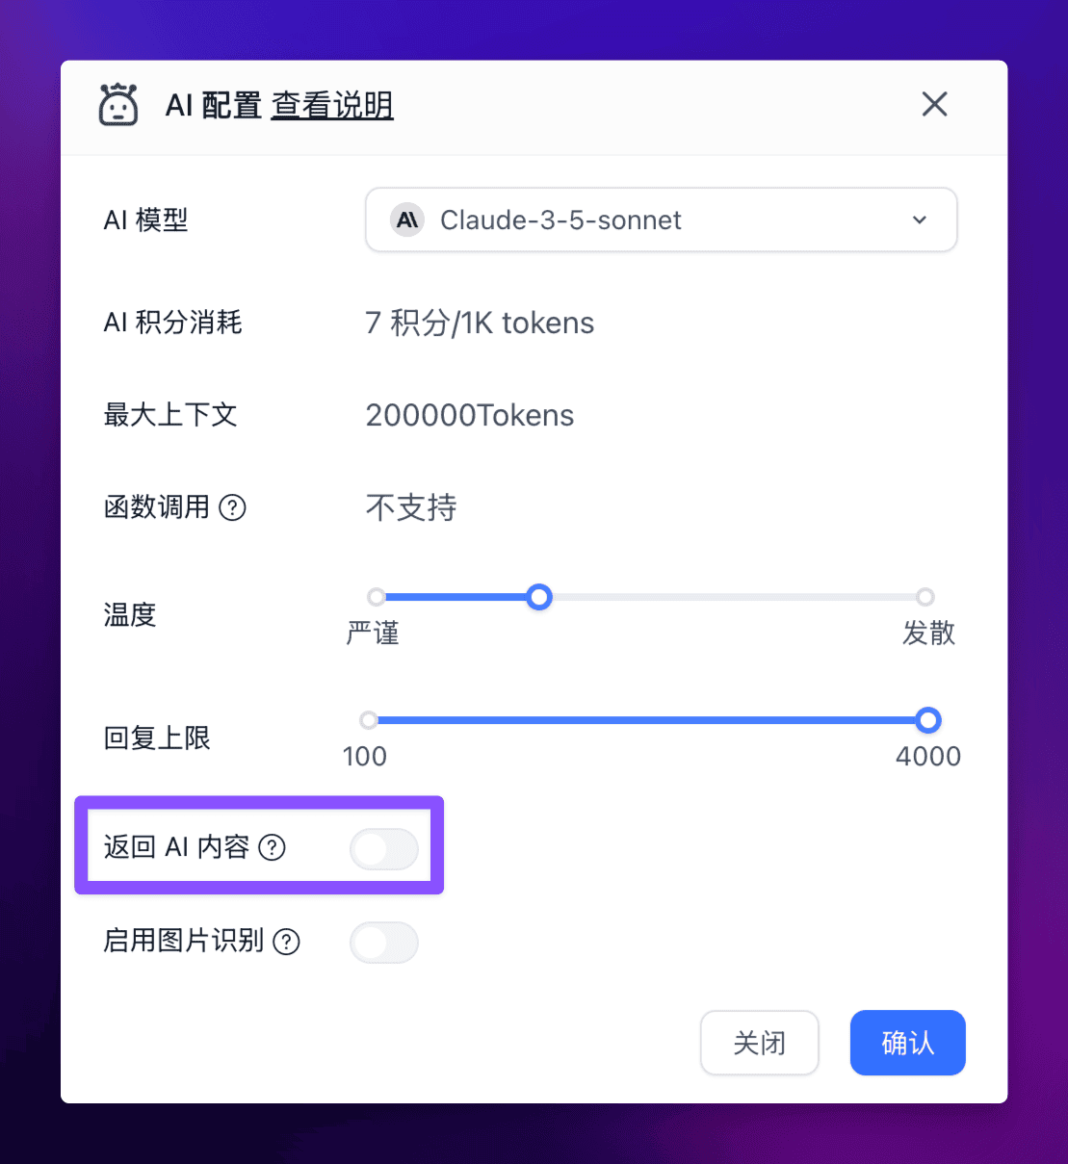Screen dimensions: 1068x1164
Task: Enable the 启用图片识别 switch
Action: point(384,943)
